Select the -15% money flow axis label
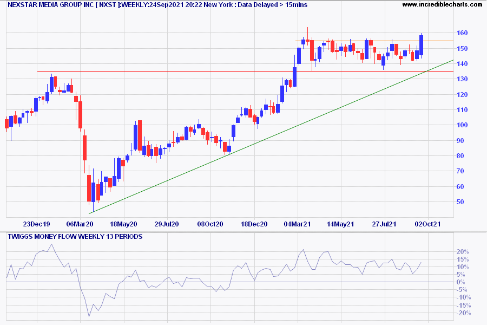 point(464,305)
